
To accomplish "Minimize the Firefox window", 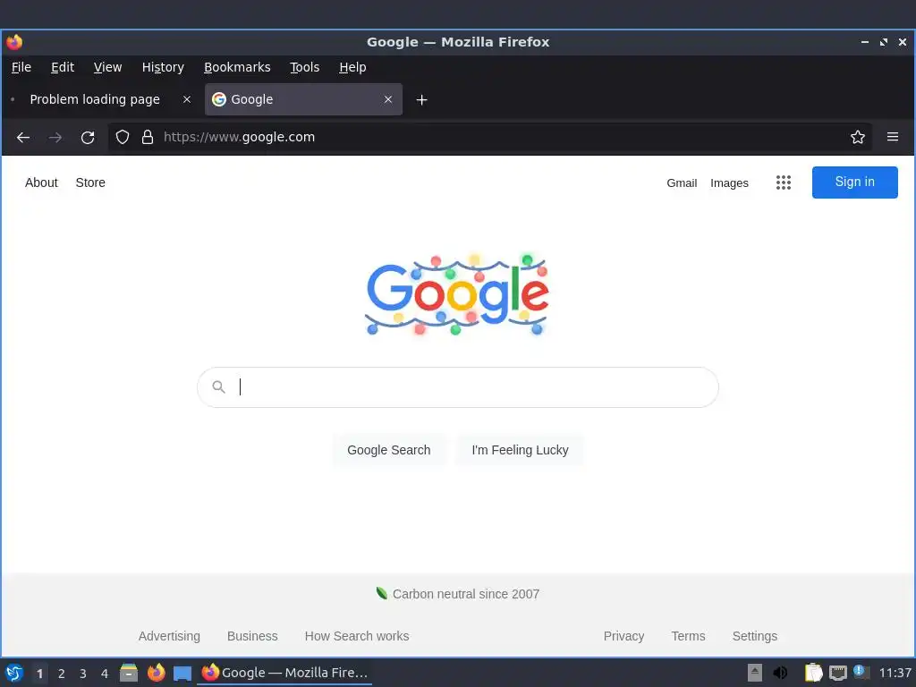I will click(865, 42).
